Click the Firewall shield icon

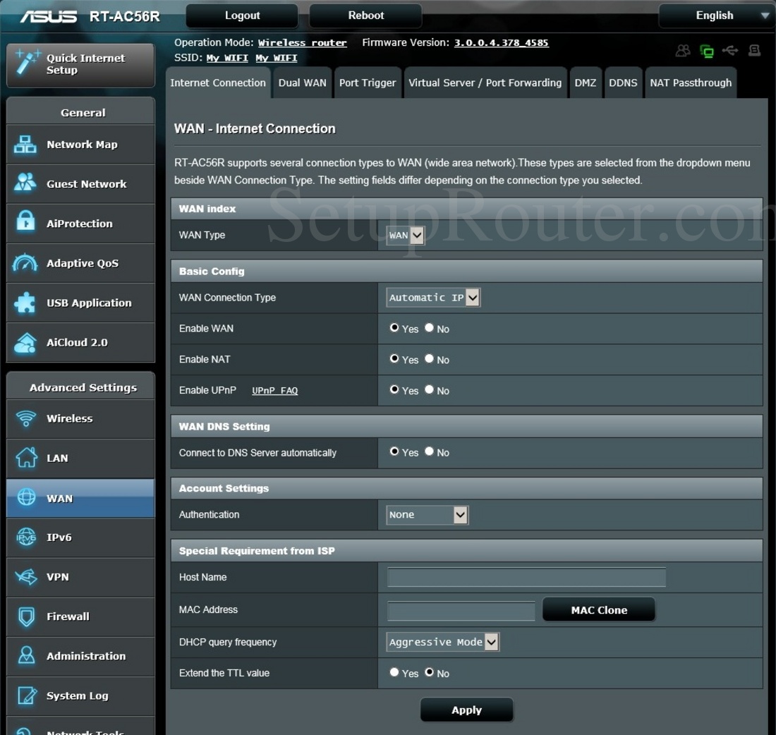[x=25, y=616]
